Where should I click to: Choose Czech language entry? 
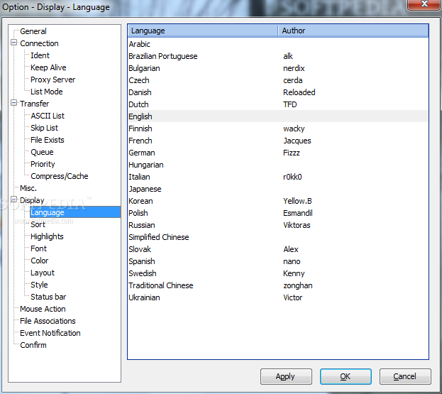(277, 80)
